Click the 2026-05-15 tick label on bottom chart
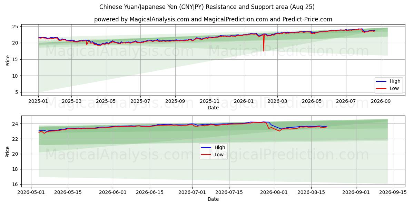Image resolution: width=414 pixels, height=207 pixels. (68, 193)
